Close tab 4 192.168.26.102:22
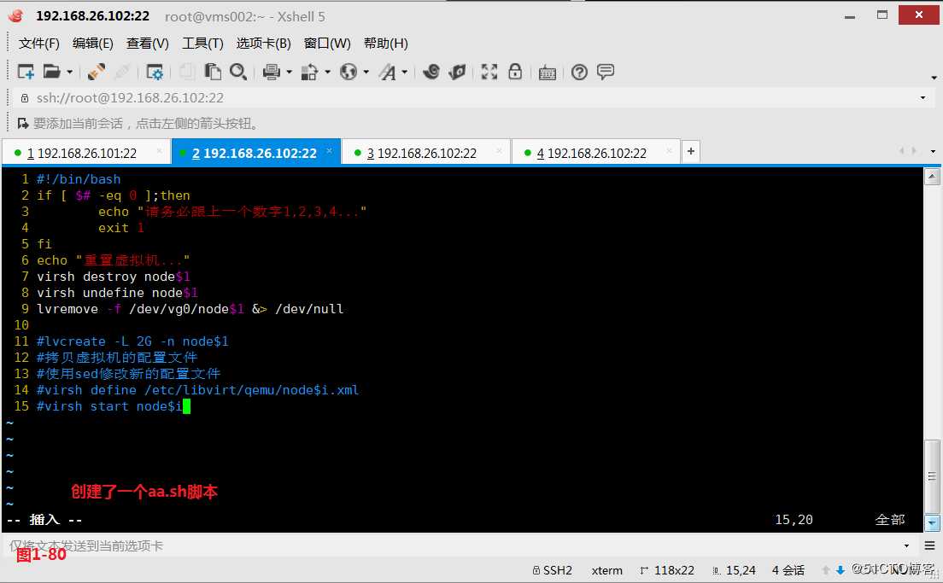The height and width of the screenshot is (583, 943). click(669, 151)
